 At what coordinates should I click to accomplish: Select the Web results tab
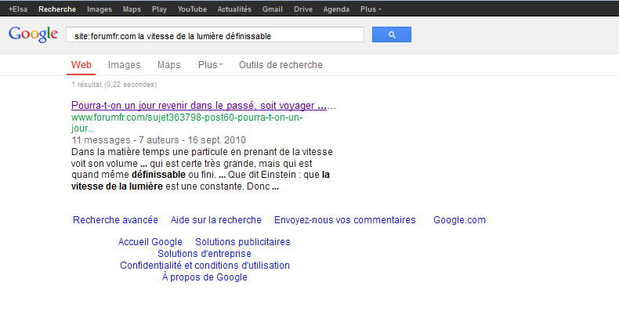pyautogui.click(x=81, y=65)
